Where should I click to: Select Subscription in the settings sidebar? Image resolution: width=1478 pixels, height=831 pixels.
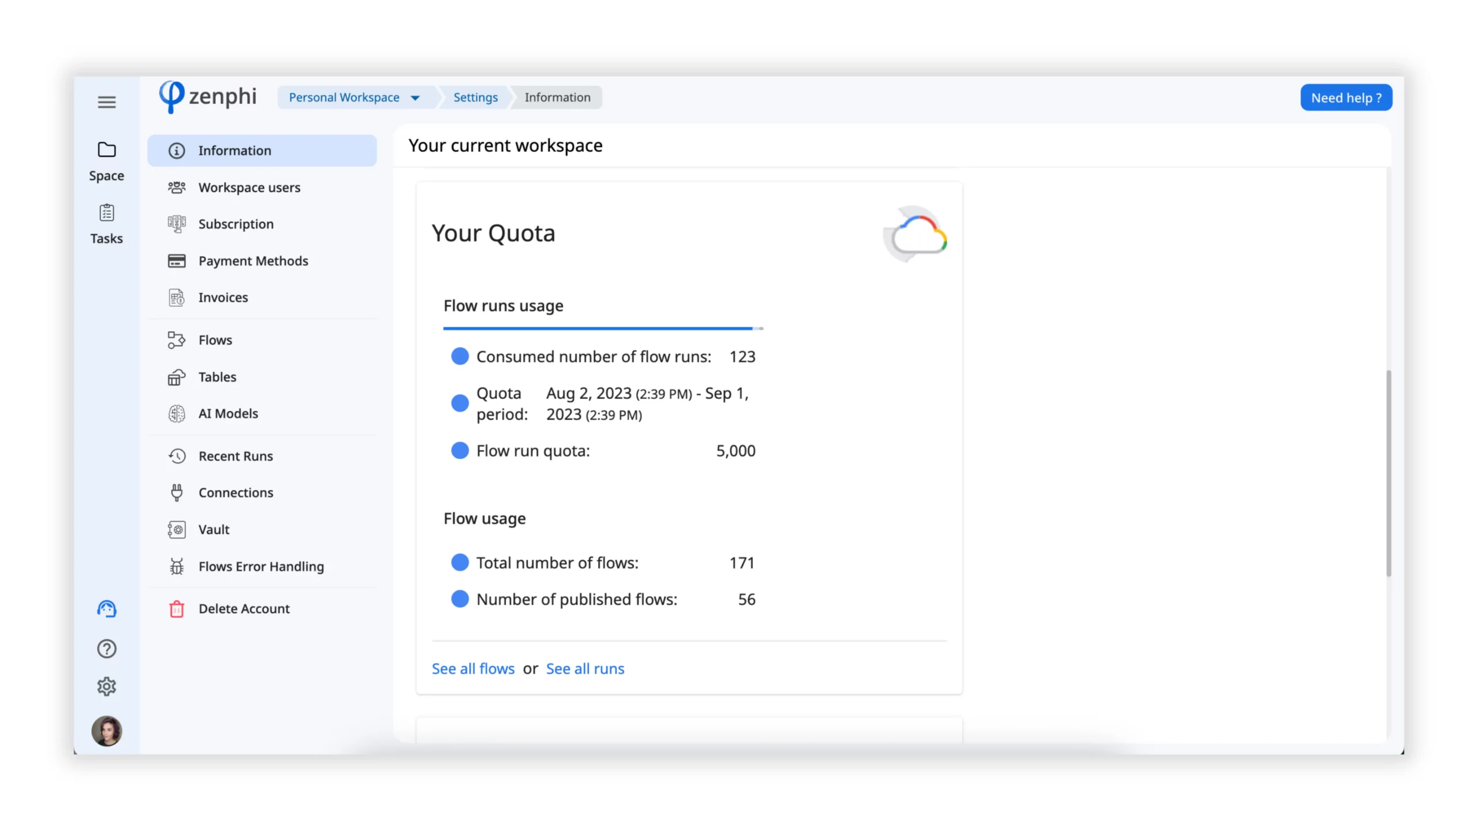(x=236, y=224)
